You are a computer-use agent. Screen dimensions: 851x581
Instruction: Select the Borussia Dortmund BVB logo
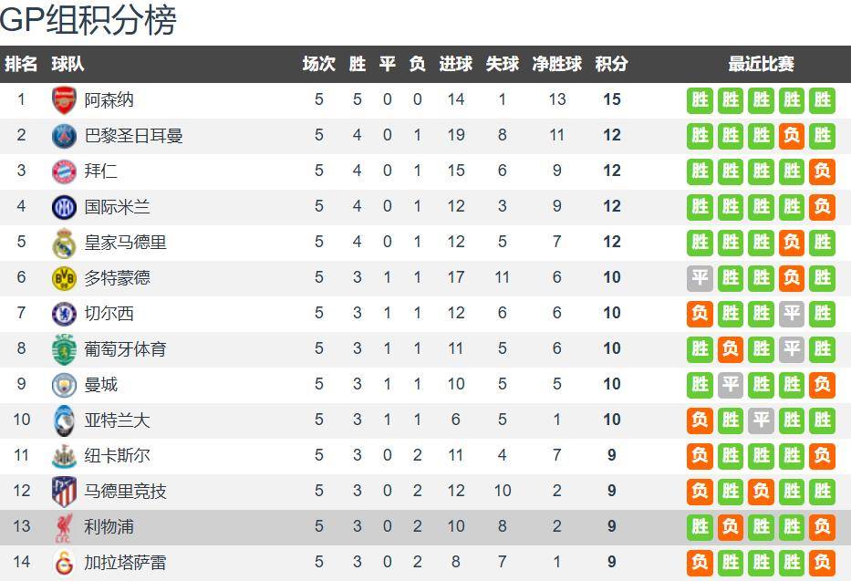64,277
